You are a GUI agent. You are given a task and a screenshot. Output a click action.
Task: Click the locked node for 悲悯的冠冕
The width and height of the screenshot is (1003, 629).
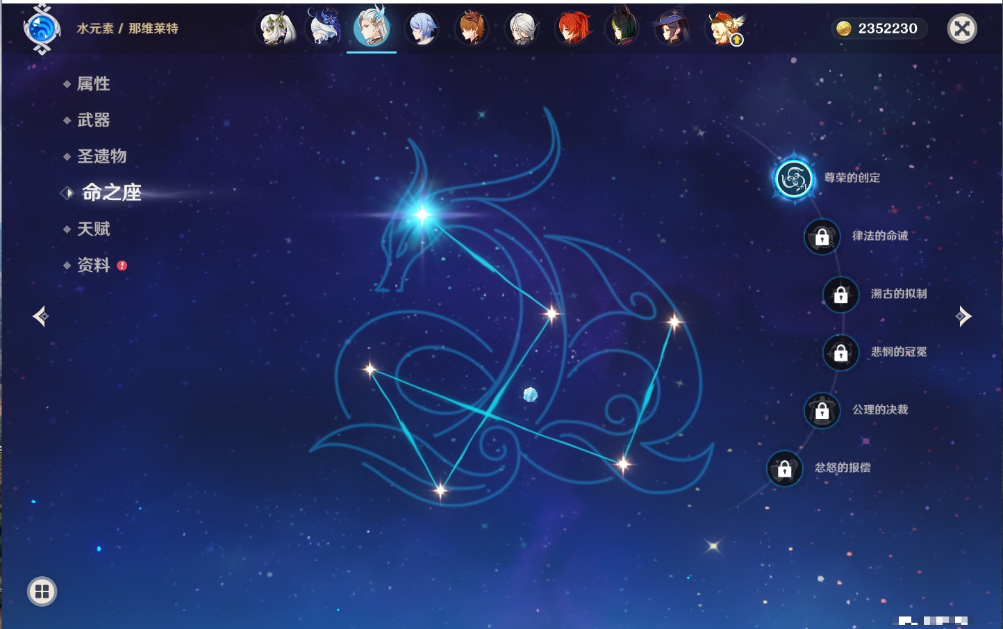pyautogui.click(x=841, y=353)
